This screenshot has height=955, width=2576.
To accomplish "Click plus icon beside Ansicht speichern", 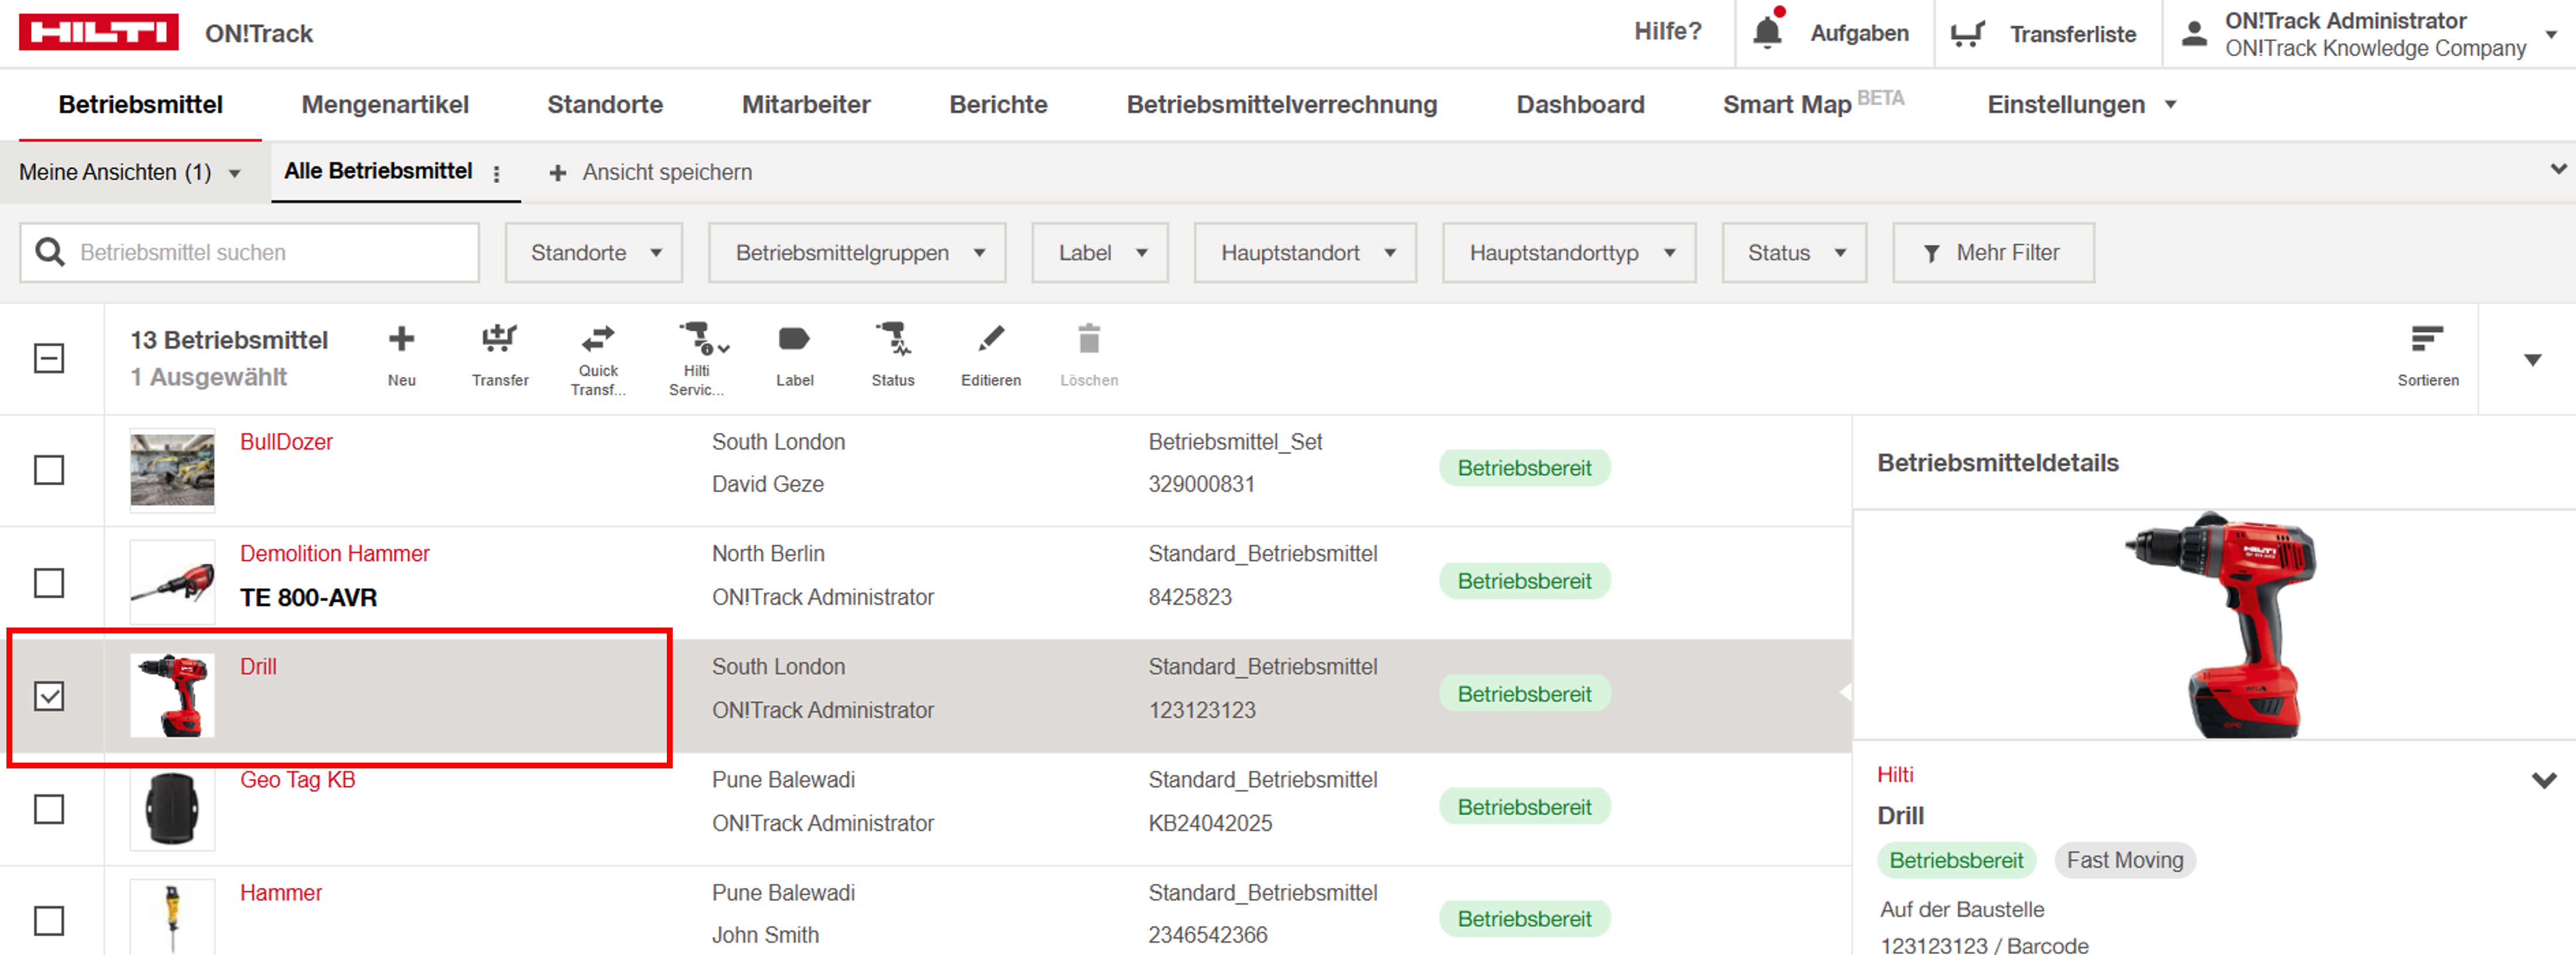I will tap(558, 173).
